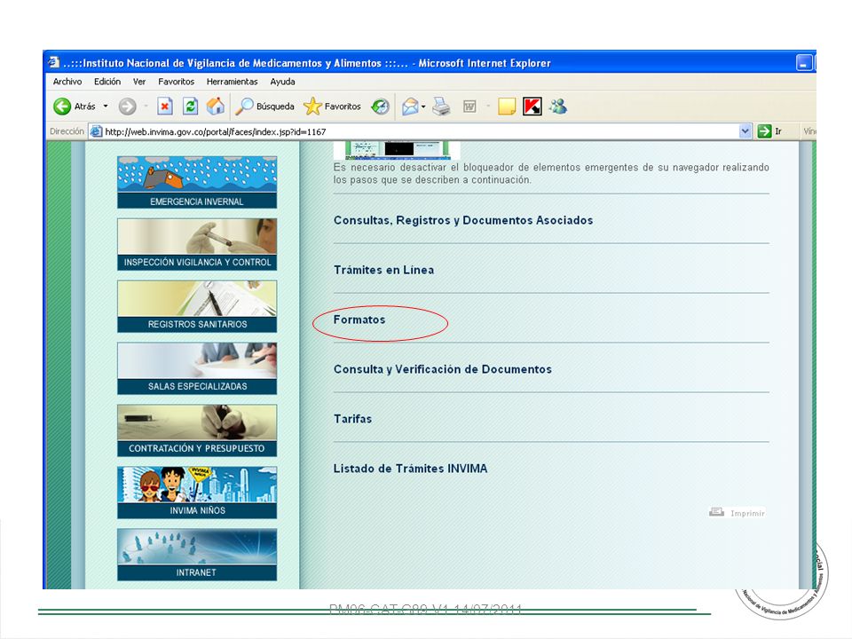This screenshot has width=852, height=639.
Task: Click the Kaspersky red K icon
Action: point(532,106)
